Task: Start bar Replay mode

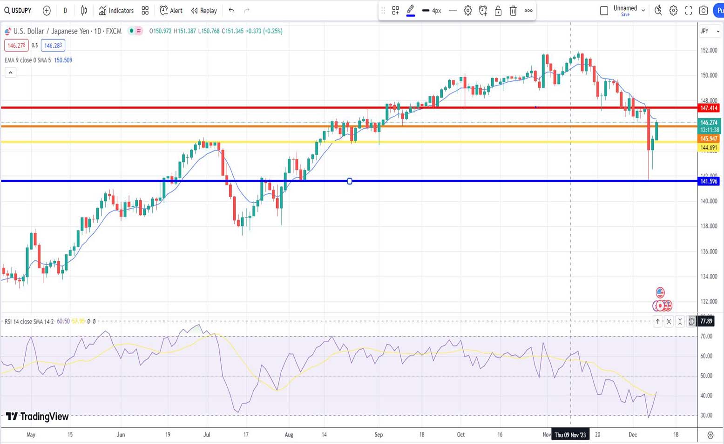Action: [x=204, y=10]
